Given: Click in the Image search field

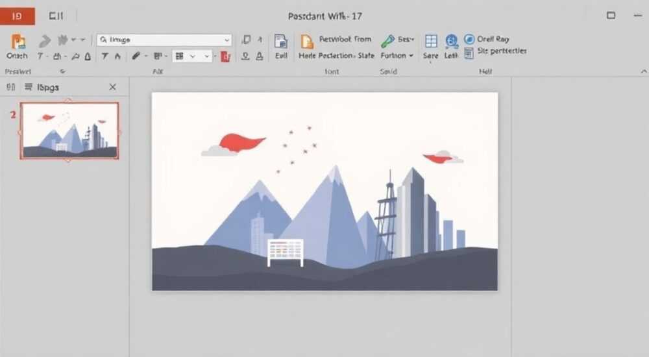Looking at the screenshot, I should point(164,40).
